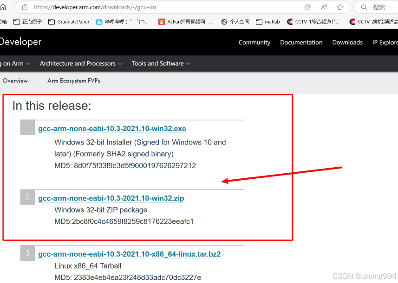Open the CCTV-2财经频道 bookmark
Screen dimensions: 398x283
[x=373, y=22]
